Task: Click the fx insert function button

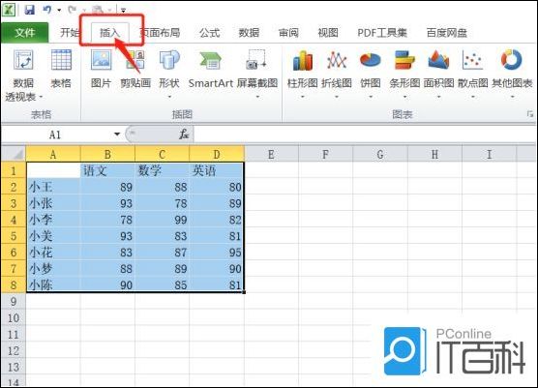Action: click(184, 134)
